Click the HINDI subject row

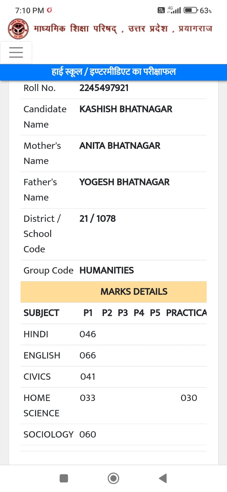(x=113, y=334)
